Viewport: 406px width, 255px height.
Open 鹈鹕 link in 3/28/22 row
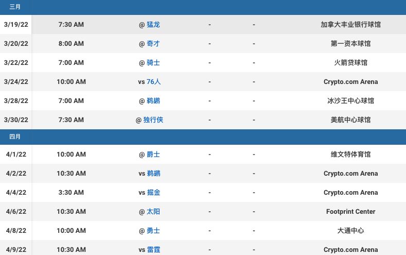tap(153, 100)
